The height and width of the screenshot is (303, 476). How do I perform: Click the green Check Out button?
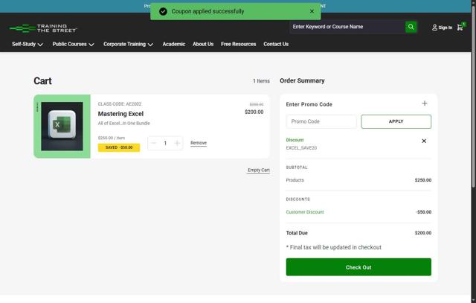pos(358,267)
